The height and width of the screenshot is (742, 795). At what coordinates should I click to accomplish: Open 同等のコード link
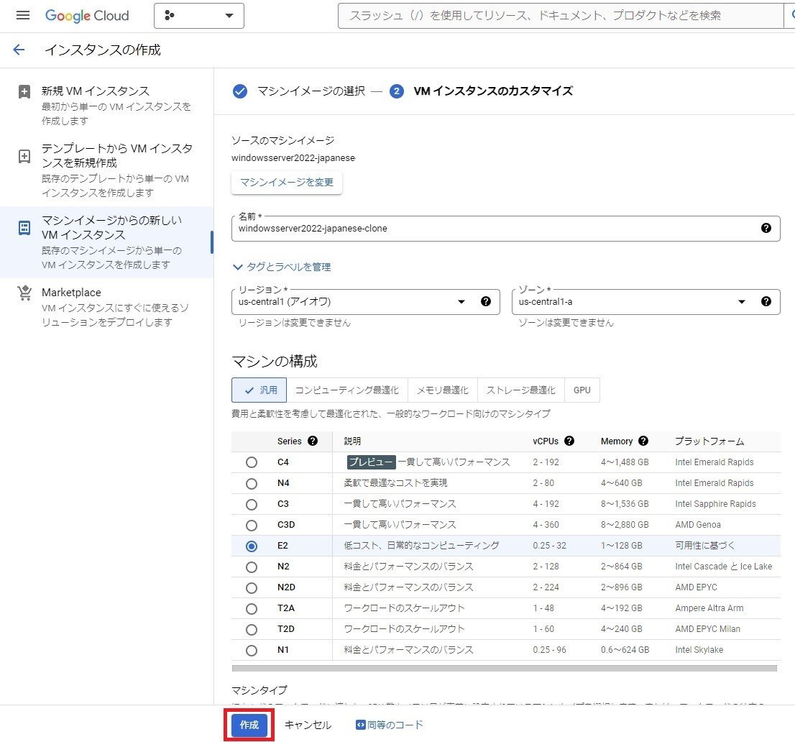pos(390,725)
